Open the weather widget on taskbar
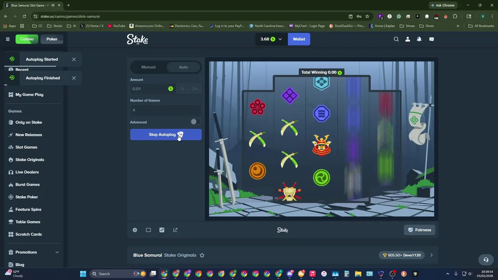The width and height of the screenshot is (498, 280). (x=14, y=274)
